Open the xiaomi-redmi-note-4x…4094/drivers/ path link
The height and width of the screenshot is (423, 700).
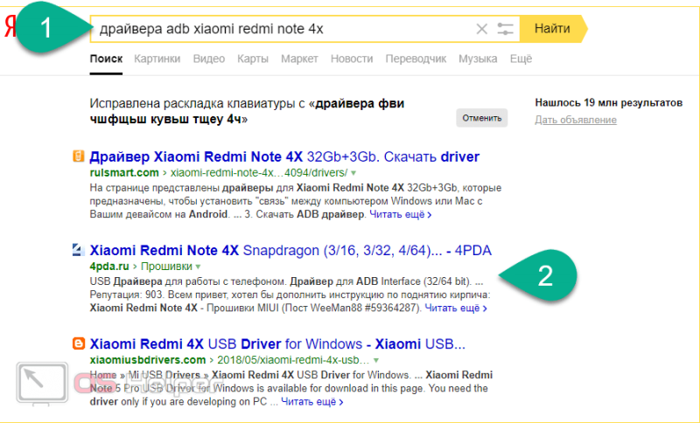pos(259,172)
